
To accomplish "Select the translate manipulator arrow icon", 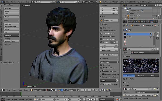I will [62, 90].
